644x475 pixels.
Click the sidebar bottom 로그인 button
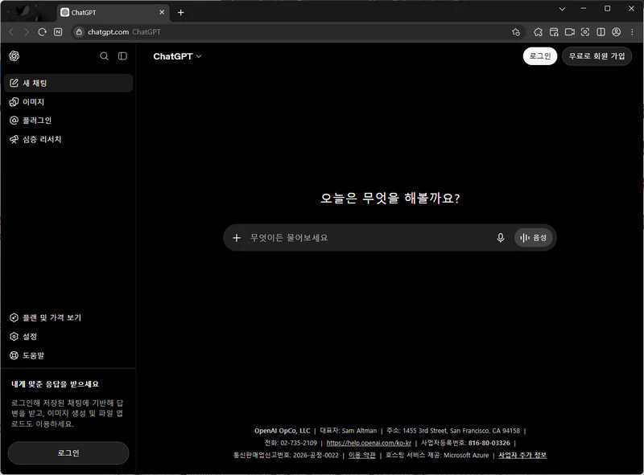click(68, 452)
